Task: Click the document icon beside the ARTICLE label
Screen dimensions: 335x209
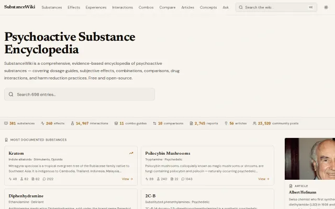Action: [x=291, y=186]
